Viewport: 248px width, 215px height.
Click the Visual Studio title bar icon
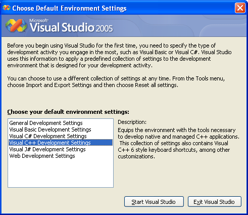pyautogui.click(x=7, y=8)
